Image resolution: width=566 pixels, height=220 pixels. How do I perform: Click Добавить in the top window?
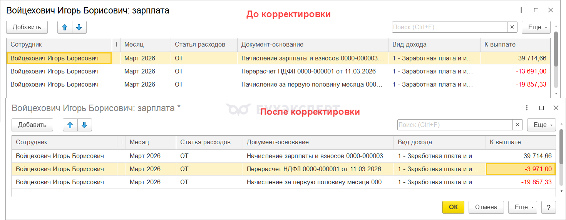pyautogui.click(x=27, y=27)
